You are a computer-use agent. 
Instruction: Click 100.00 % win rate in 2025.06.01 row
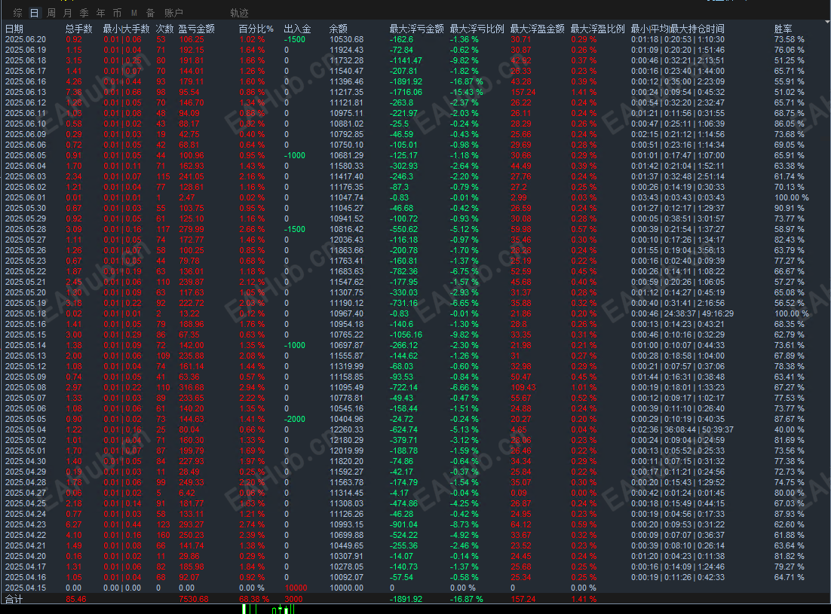click(792, 197)
